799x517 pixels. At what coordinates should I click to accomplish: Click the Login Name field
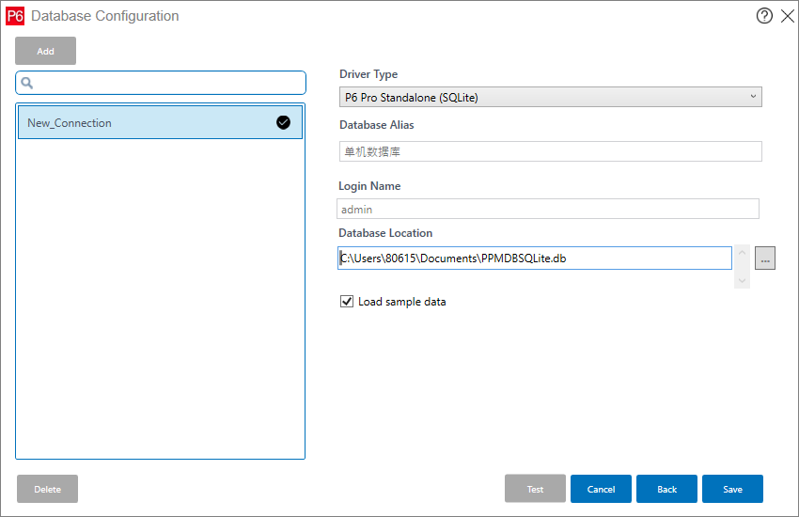[547, 210]
